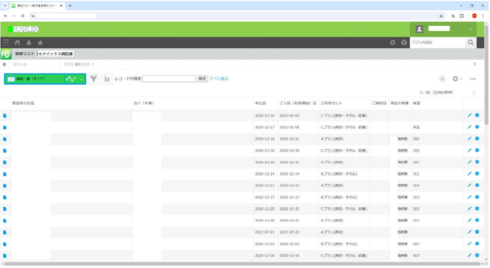Open record details for the first row
This screenshot has height=268, width=490.
(x=5, y=116)
